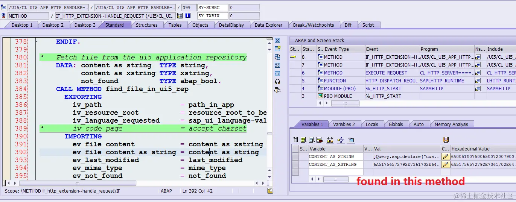Click Variables table horizontal scrollbar thumb
The height and width of the screenshot is (202, 516).
[336, 179]
